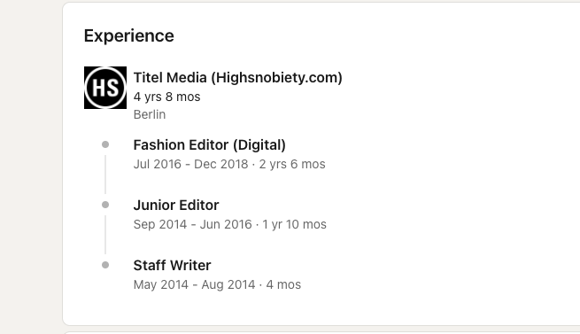The height and width of the screenshot is (334, 580).
Task: Select the Jul 2016 - Dec 2018 date range
Action: coord(191,164)
